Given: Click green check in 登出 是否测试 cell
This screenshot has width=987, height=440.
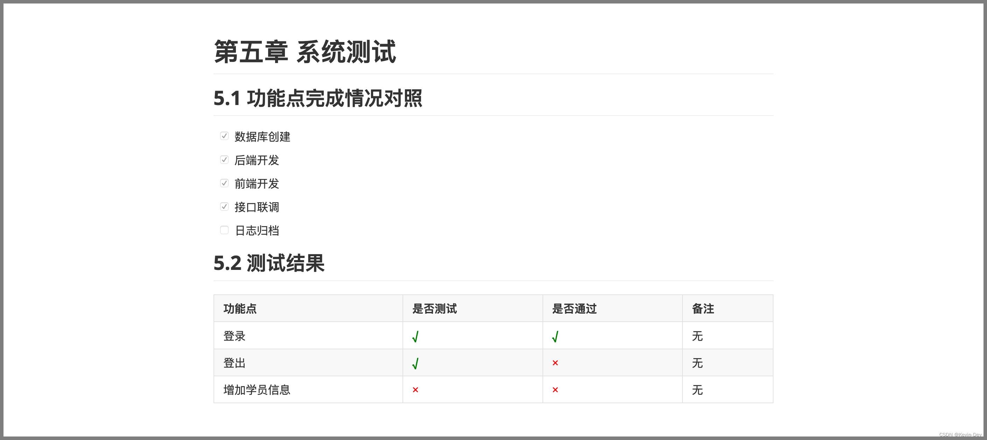Looking at the screenshot, I should [x=415, y=363].
